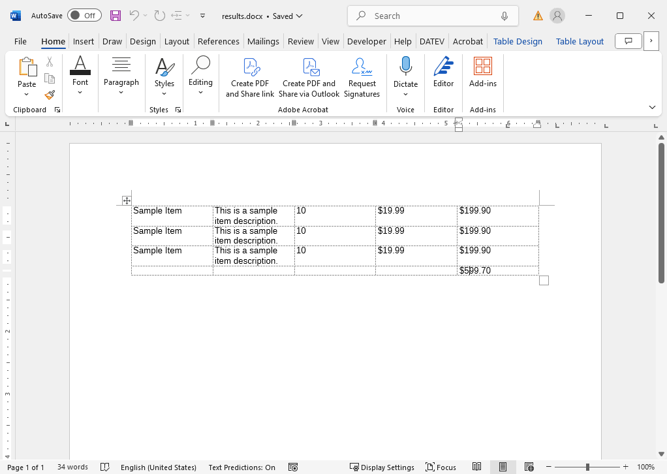Viewport: 667px width, 474px height.
Task: Click Request Signatures
Action: (362, 78)
